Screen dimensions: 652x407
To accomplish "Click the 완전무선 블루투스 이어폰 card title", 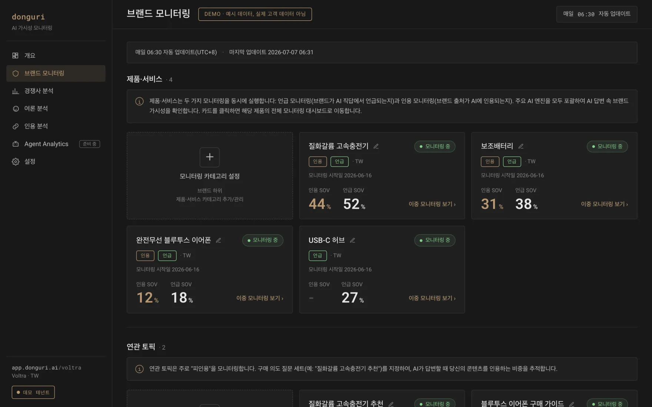I will pos(173,240).
